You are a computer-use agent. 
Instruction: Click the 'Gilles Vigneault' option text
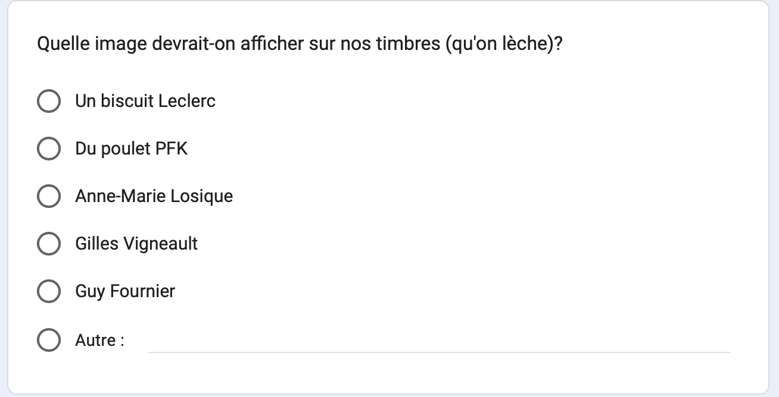[136, 244]
